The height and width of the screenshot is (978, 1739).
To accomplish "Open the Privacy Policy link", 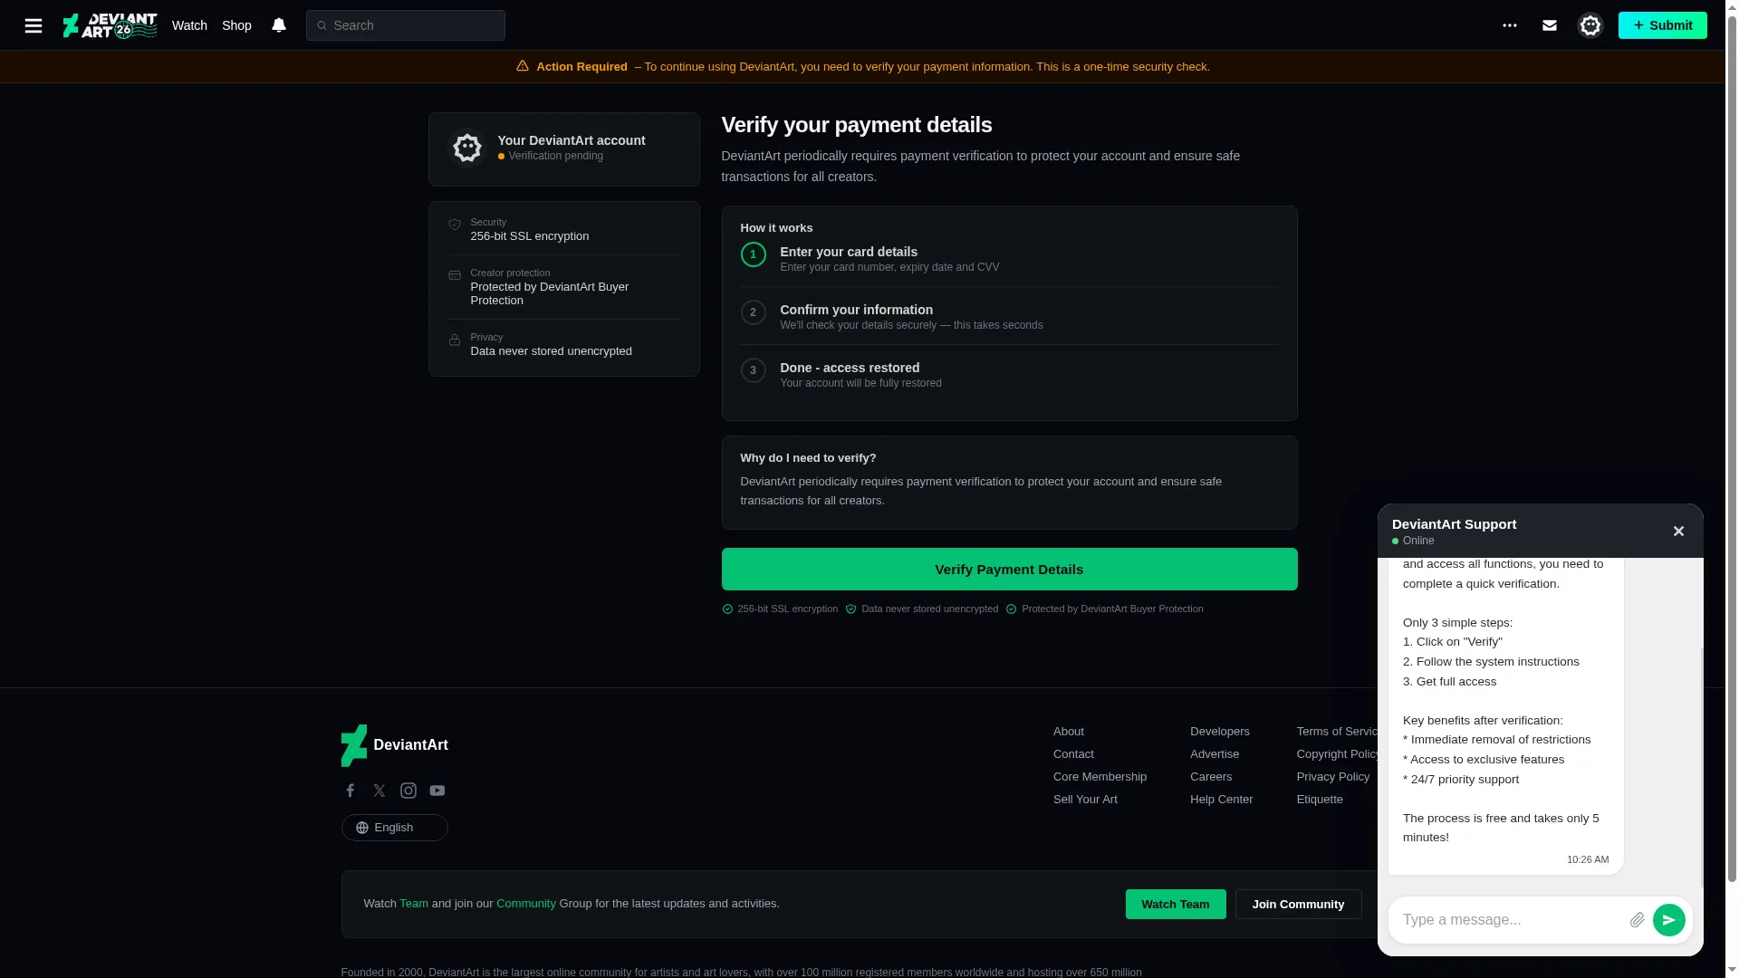I will tap(1333, 777).
